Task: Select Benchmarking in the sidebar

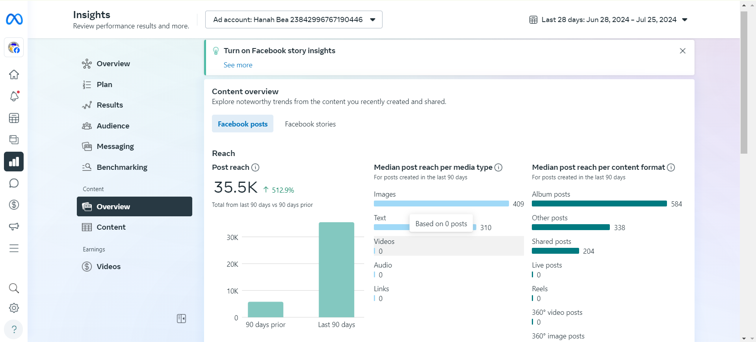Action: click(122, 167)
